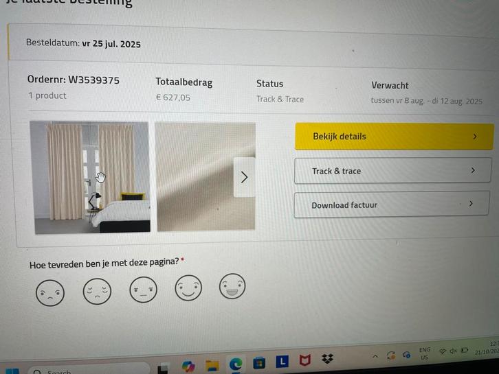Open the Track & trace button
The width and height of the screenshot is (499, 374).
pos(392,171)
